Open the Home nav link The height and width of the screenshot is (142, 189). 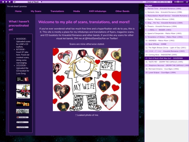pyautogui.click(x=18, y=11)
